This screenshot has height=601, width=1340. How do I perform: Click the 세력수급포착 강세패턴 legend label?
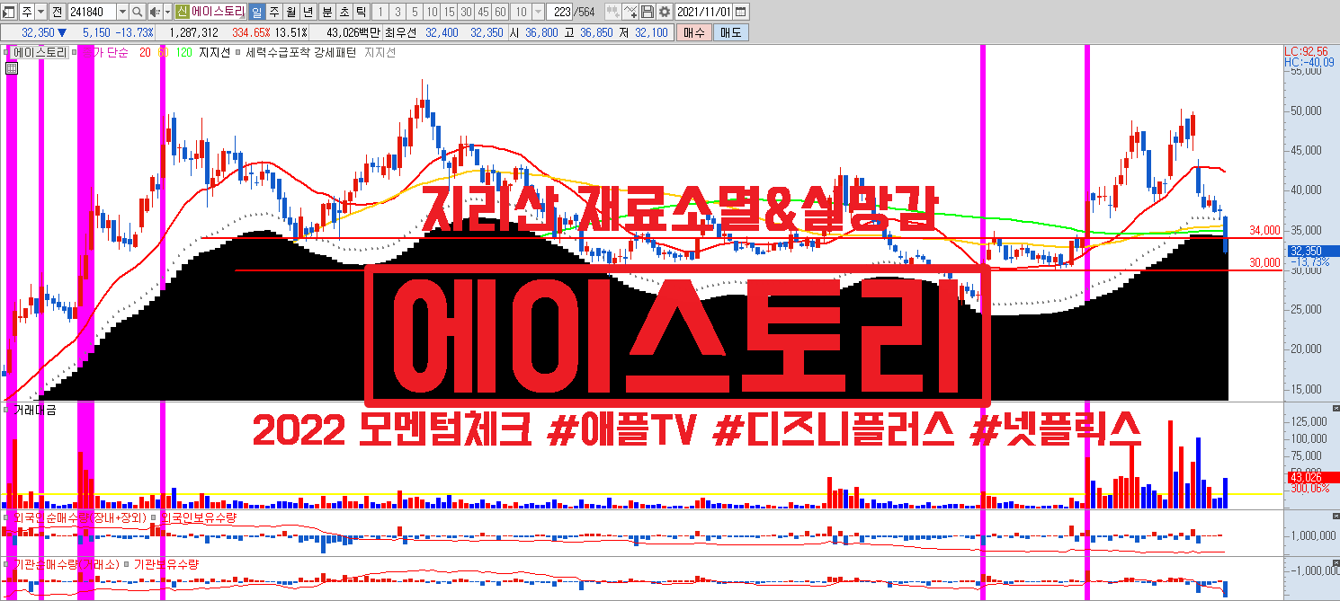point(300,52)
